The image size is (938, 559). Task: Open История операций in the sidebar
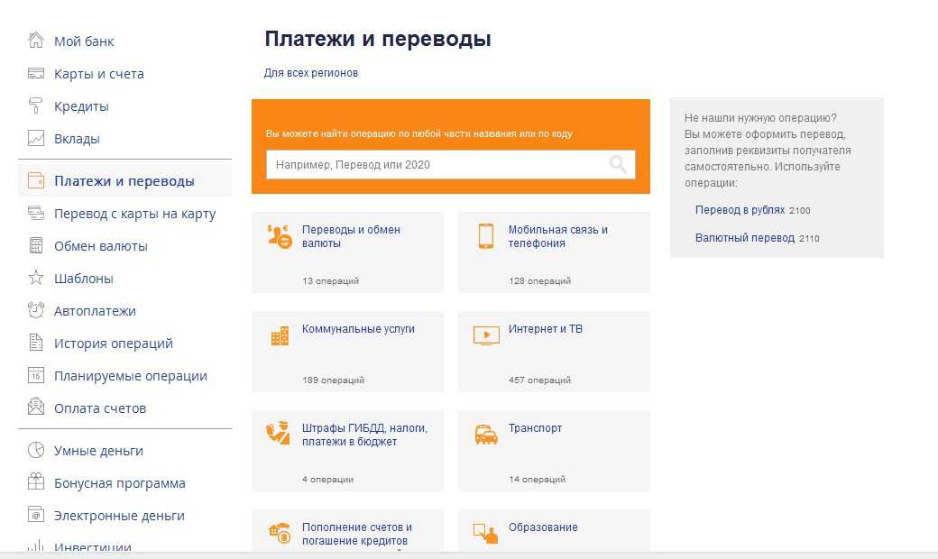(x=113, y=344)
